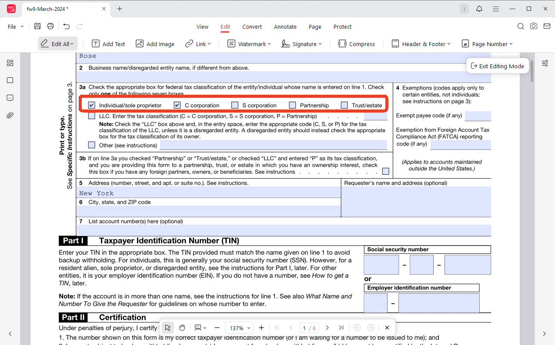Click the City, state, and ZIP field

pos(208,211)
